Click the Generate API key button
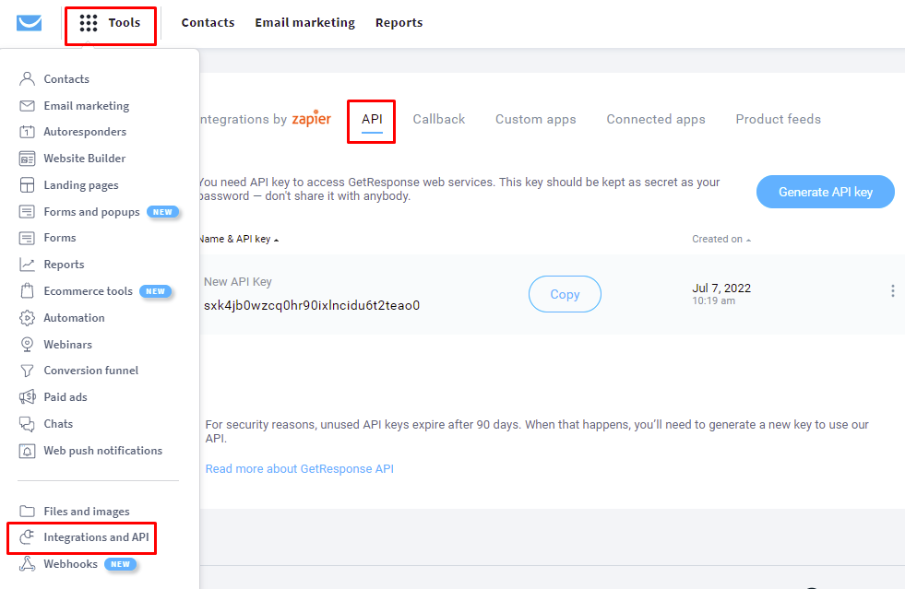The image size is (905, 589). tap(826, 192)
